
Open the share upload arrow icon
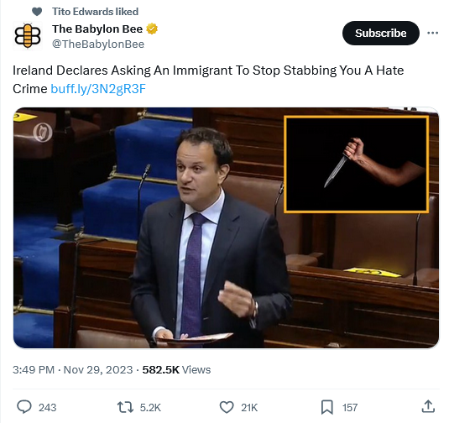(x=428, y=407)
